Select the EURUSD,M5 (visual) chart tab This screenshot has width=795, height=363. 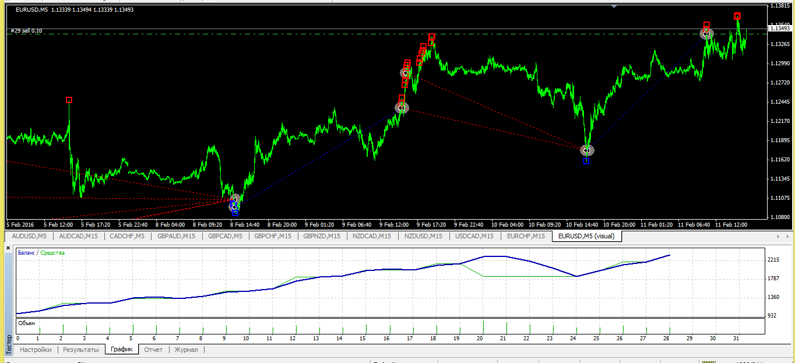[586, 236]
